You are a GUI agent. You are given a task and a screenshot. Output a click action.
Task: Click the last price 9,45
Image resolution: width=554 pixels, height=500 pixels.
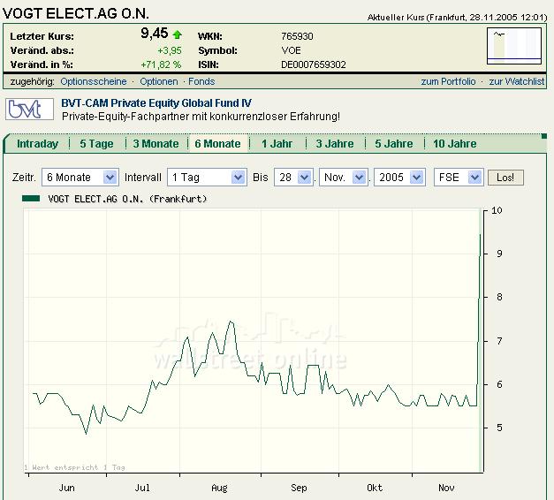click(155, 34)
